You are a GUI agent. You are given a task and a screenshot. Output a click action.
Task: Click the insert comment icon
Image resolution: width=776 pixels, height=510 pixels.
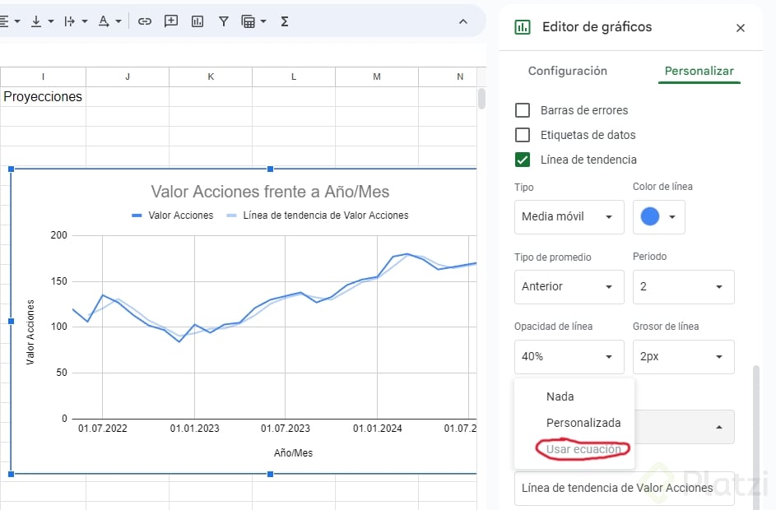point(171,21)
